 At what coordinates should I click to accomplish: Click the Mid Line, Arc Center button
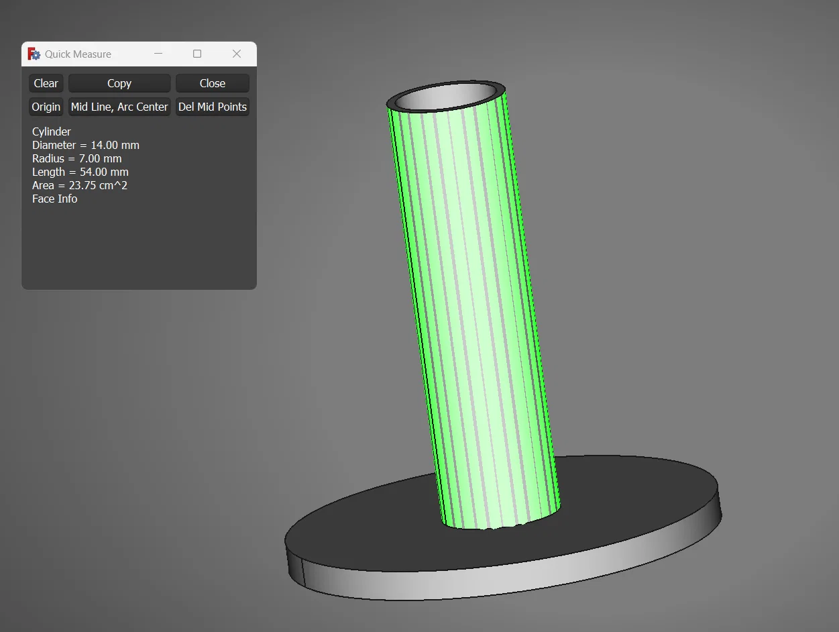(x=119, y=107)
